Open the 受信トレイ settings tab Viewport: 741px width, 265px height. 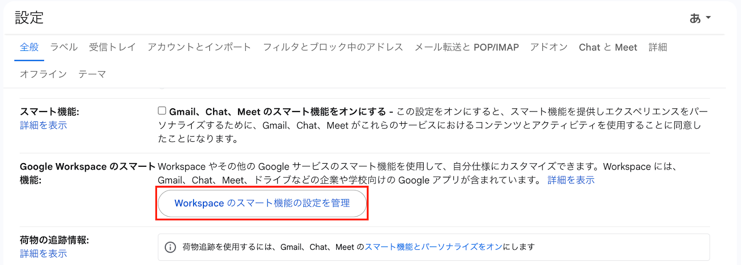113,47
